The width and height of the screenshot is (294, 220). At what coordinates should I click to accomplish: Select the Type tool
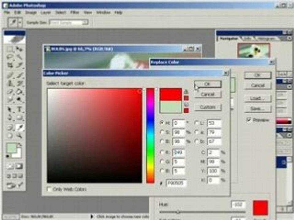(19, 109)
